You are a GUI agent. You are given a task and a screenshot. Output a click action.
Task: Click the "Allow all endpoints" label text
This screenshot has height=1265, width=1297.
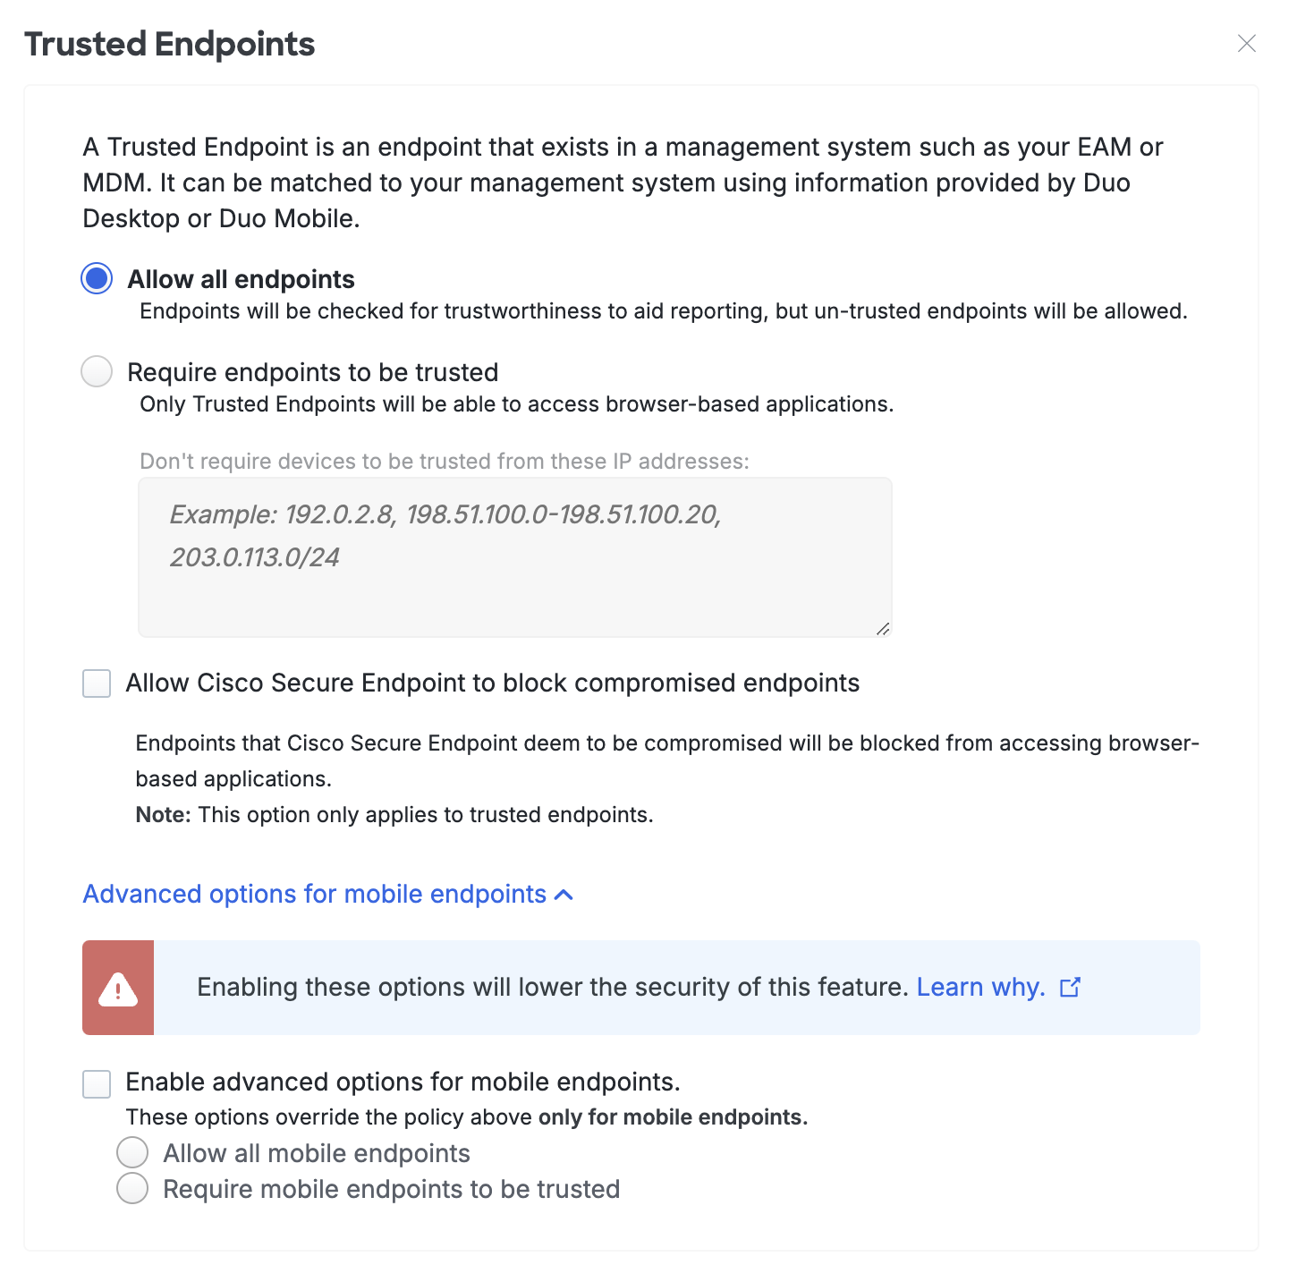[241, 279]
